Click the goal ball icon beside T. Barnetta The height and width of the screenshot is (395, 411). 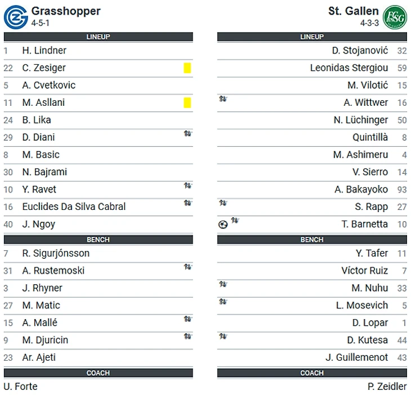click(223, 225)
